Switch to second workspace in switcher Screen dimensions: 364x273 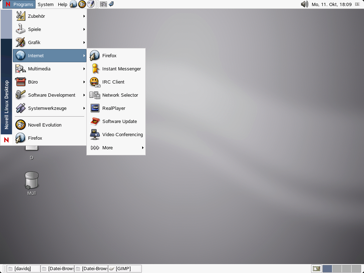point(337,269)
